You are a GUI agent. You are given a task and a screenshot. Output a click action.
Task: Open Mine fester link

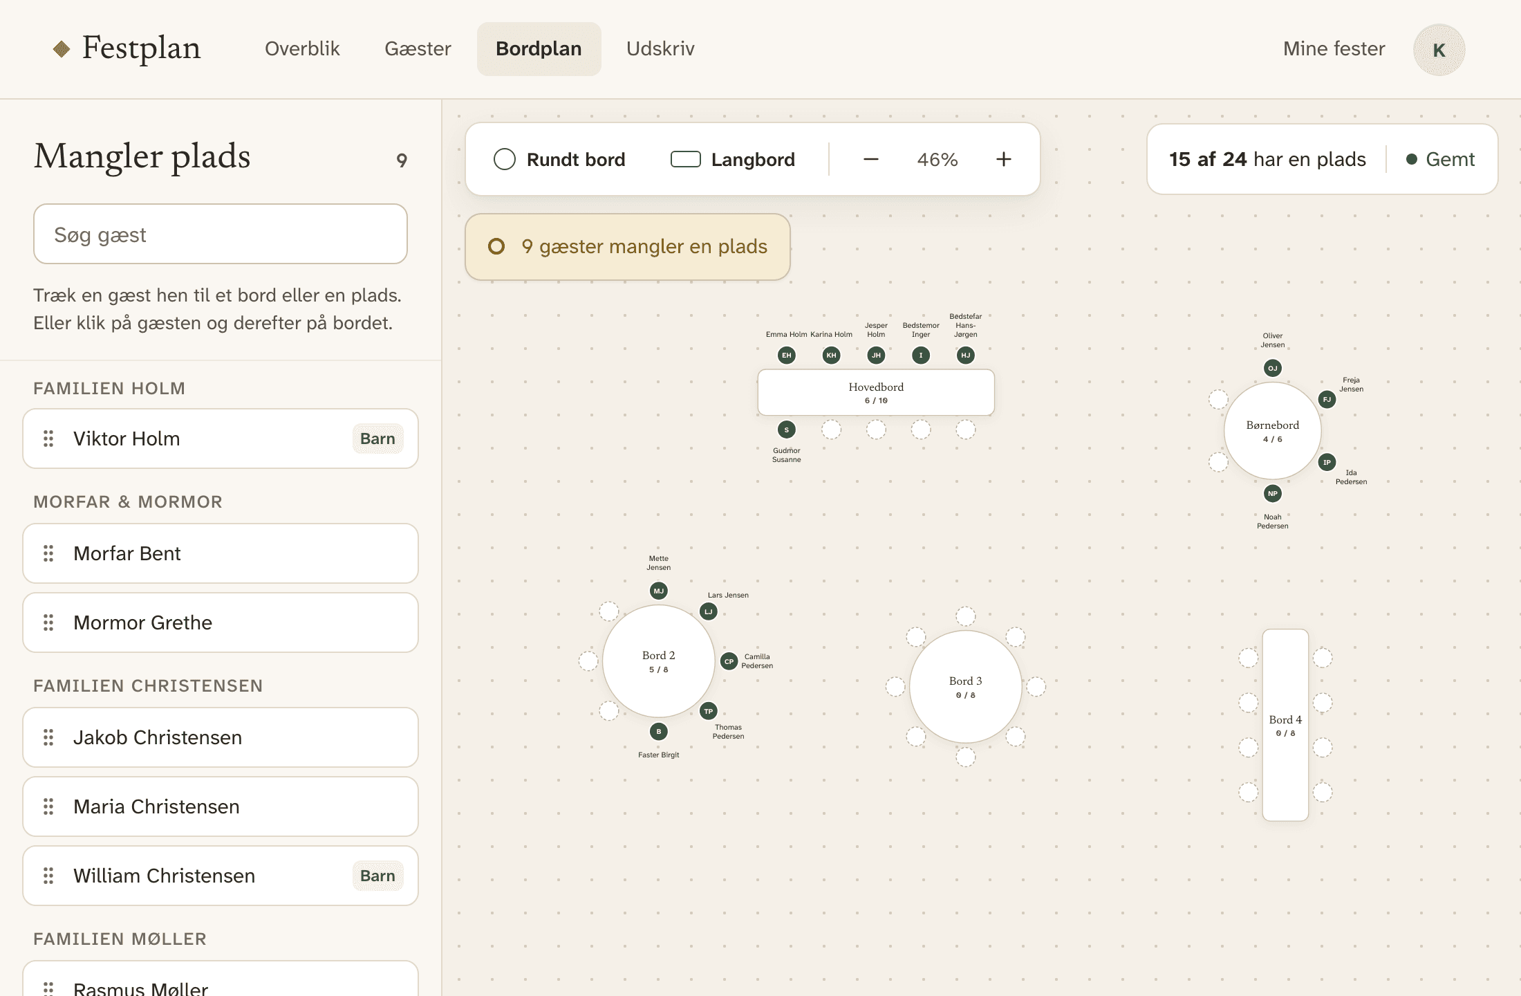[1334, 48]
